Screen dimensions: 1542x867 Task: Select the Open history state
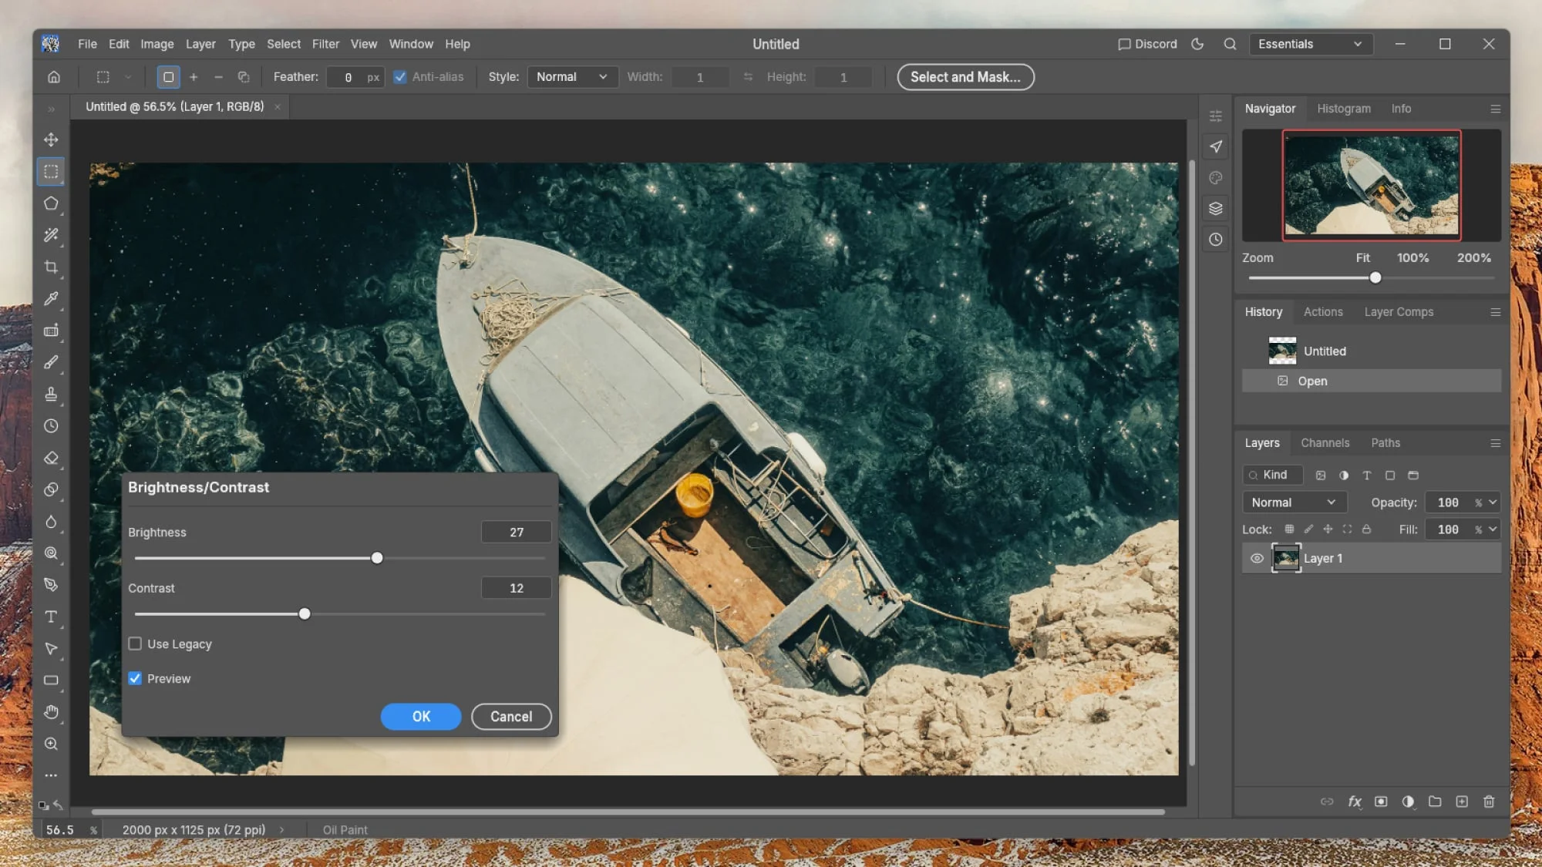[x=1371, y=381]
